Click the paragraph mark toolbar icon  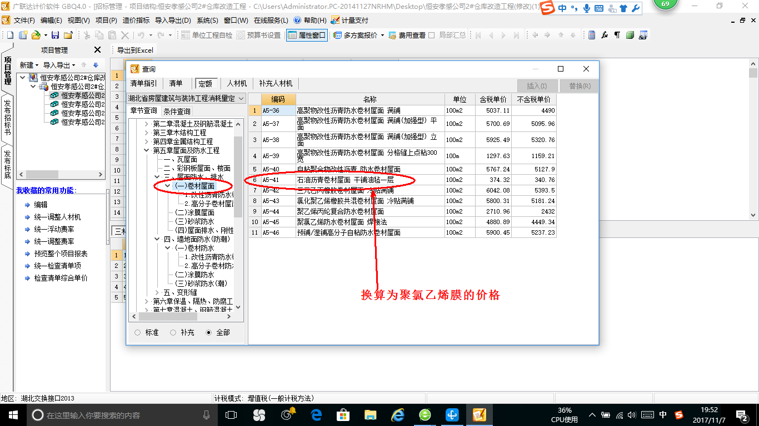617,35
